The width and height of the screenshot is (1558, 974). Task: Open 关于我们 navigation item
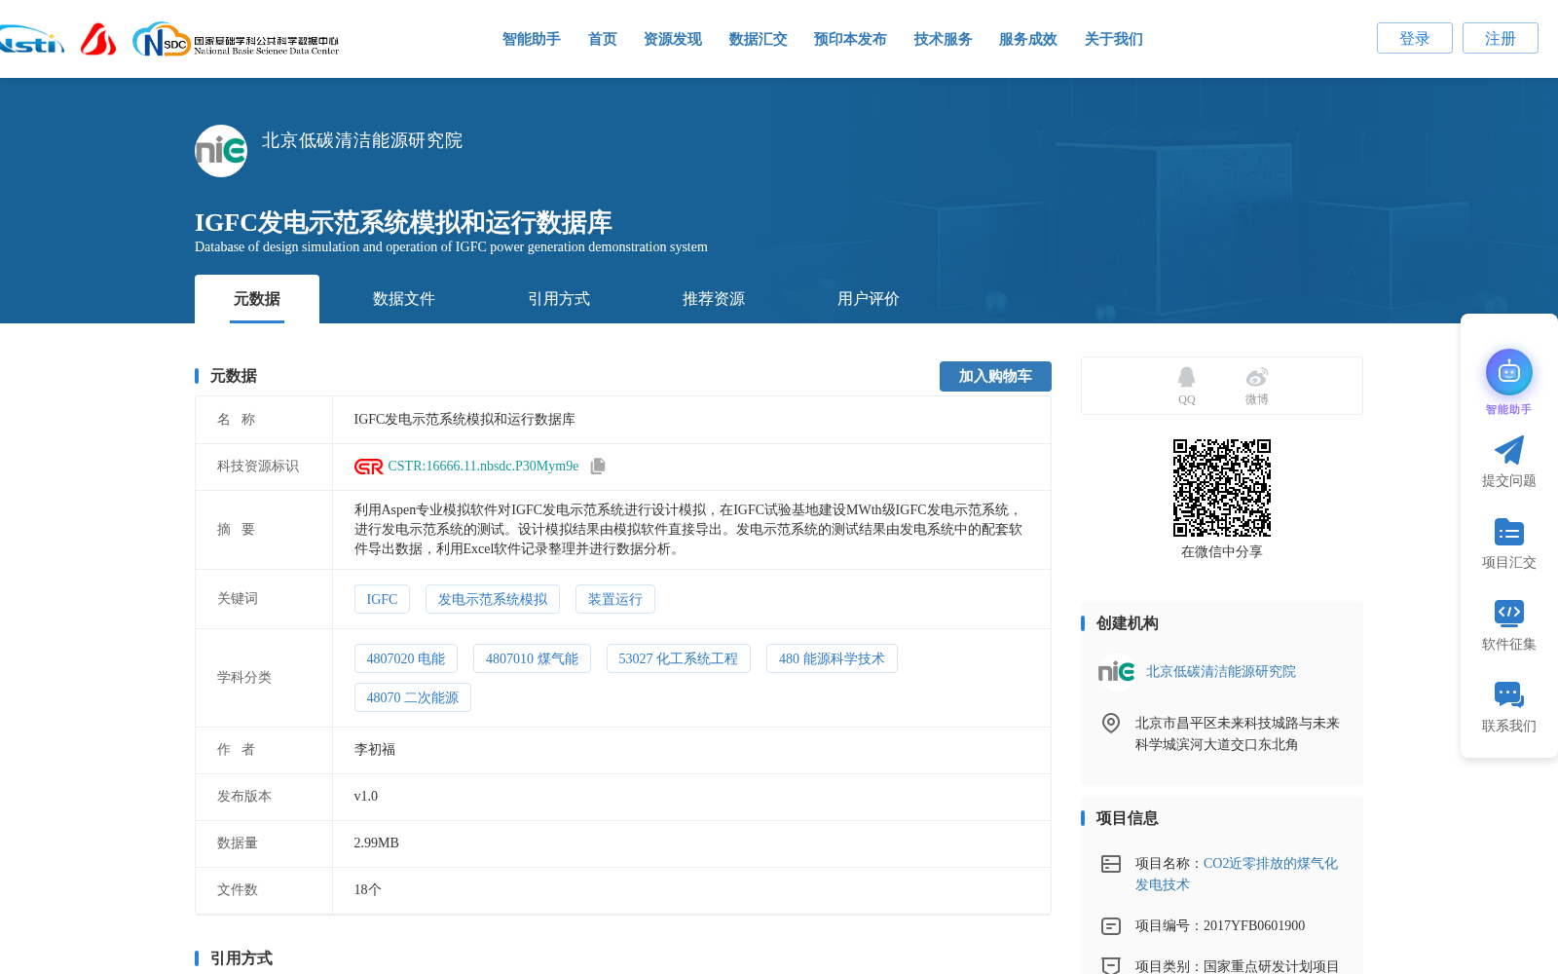(1113, 39)
